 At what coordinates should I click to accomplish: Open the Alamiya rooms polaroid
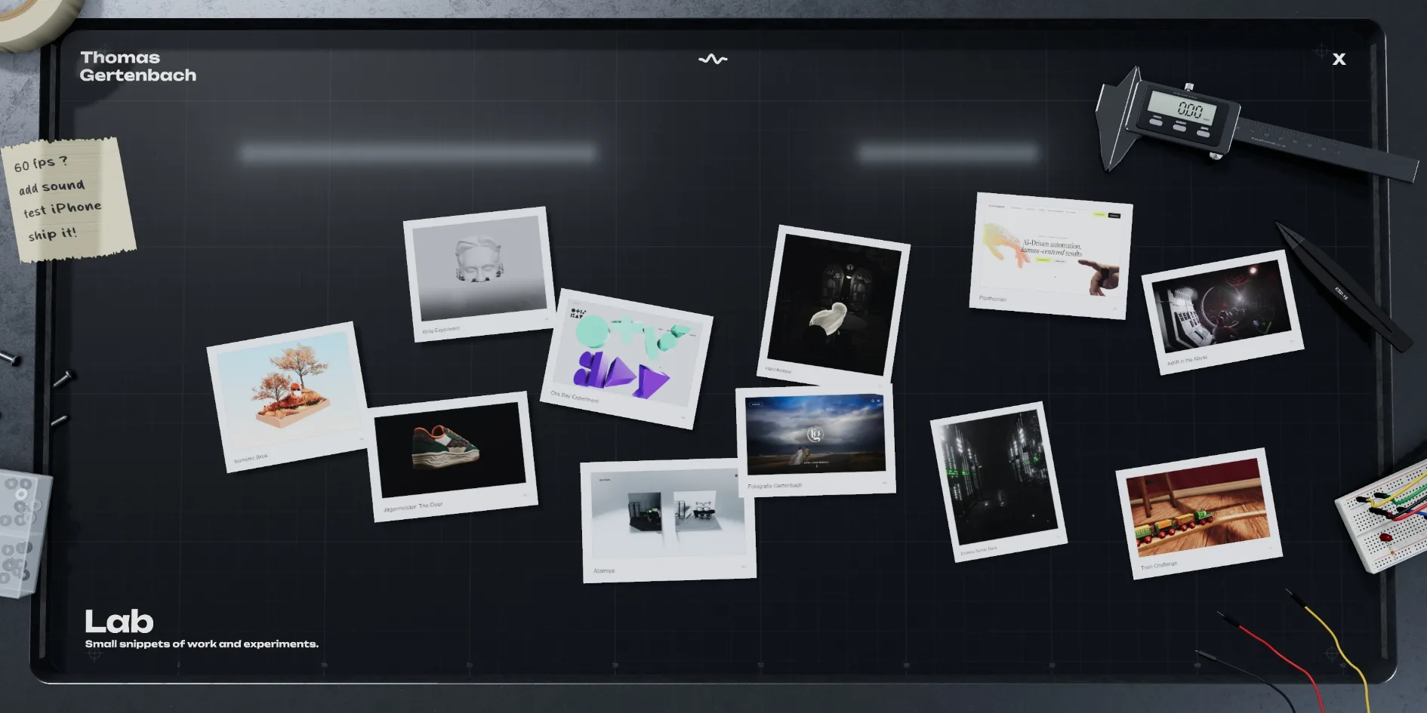(x=667, y=521)
